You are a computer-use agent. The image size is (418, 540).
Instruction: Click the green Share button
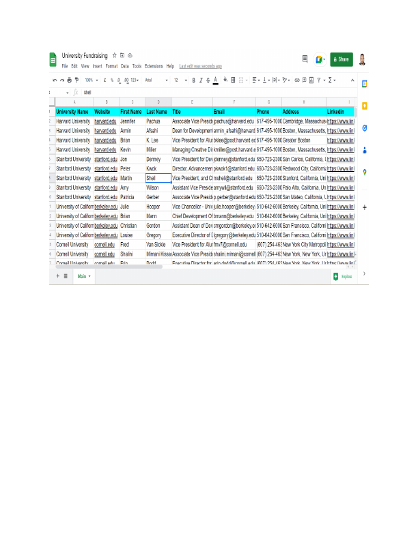pyautogui.click(x=342, y=59)
